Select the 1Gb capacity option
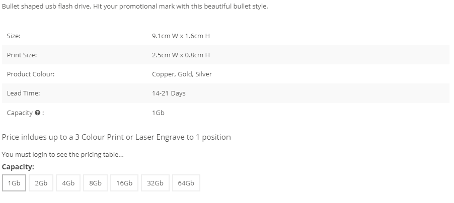This screenshot has height=203, width=454. coord(14,183)
